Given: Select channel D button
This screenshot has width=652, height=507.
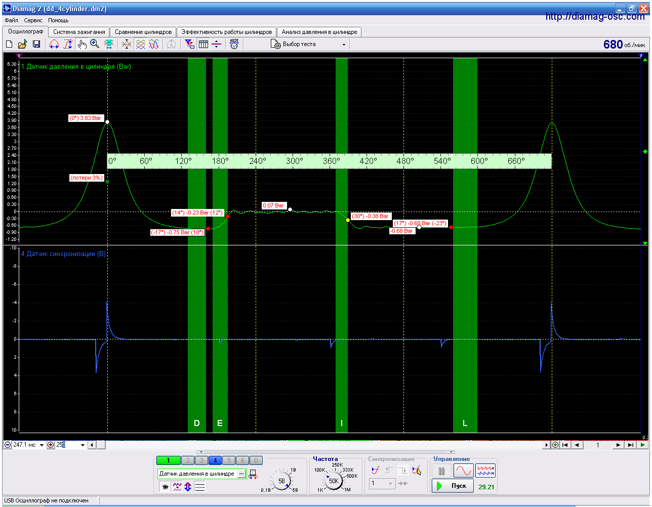Looking at the screenshot, I should point(256,460).
